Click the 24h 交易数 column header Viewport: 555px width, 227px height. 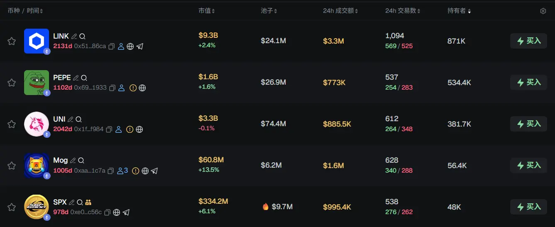pos(402,11)
